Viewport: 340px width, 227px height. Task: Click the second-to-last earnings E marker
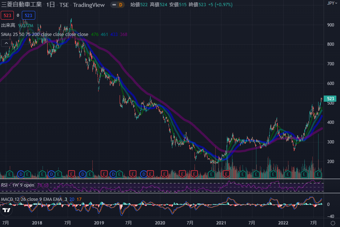click(304, 174)
